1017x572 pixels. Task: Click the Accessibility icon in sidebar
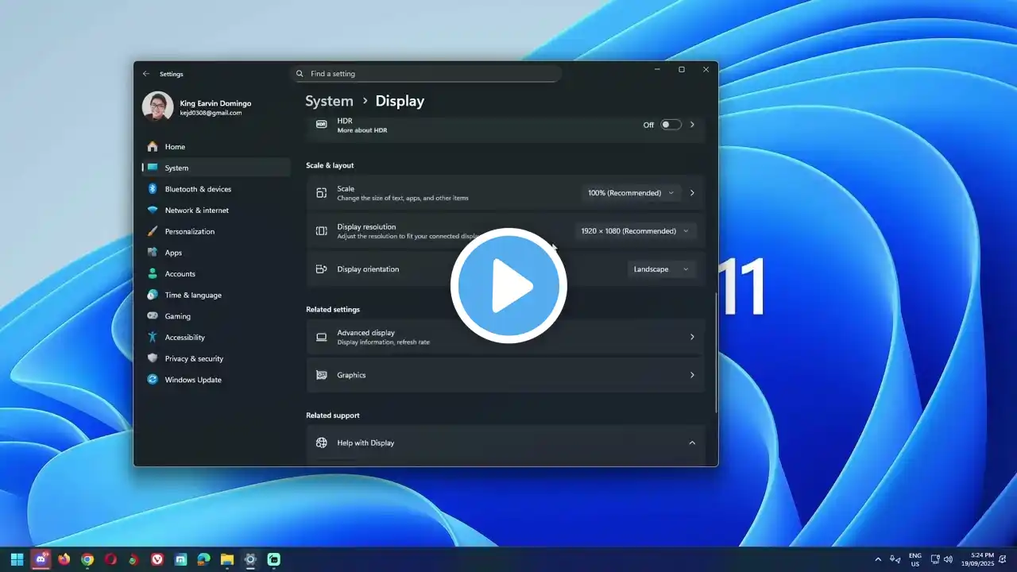(153, 338)
